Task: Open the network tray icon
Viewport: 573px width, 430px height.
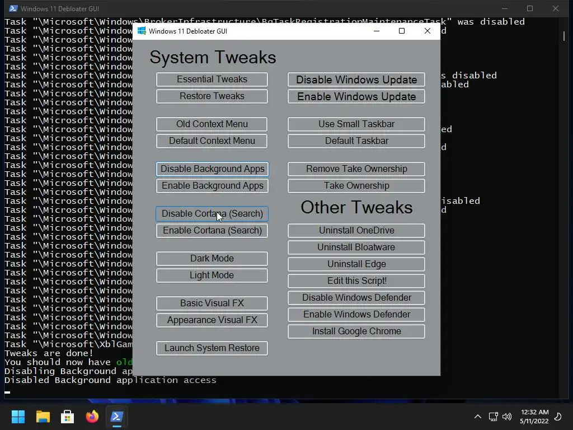Action: coord(494,417)
